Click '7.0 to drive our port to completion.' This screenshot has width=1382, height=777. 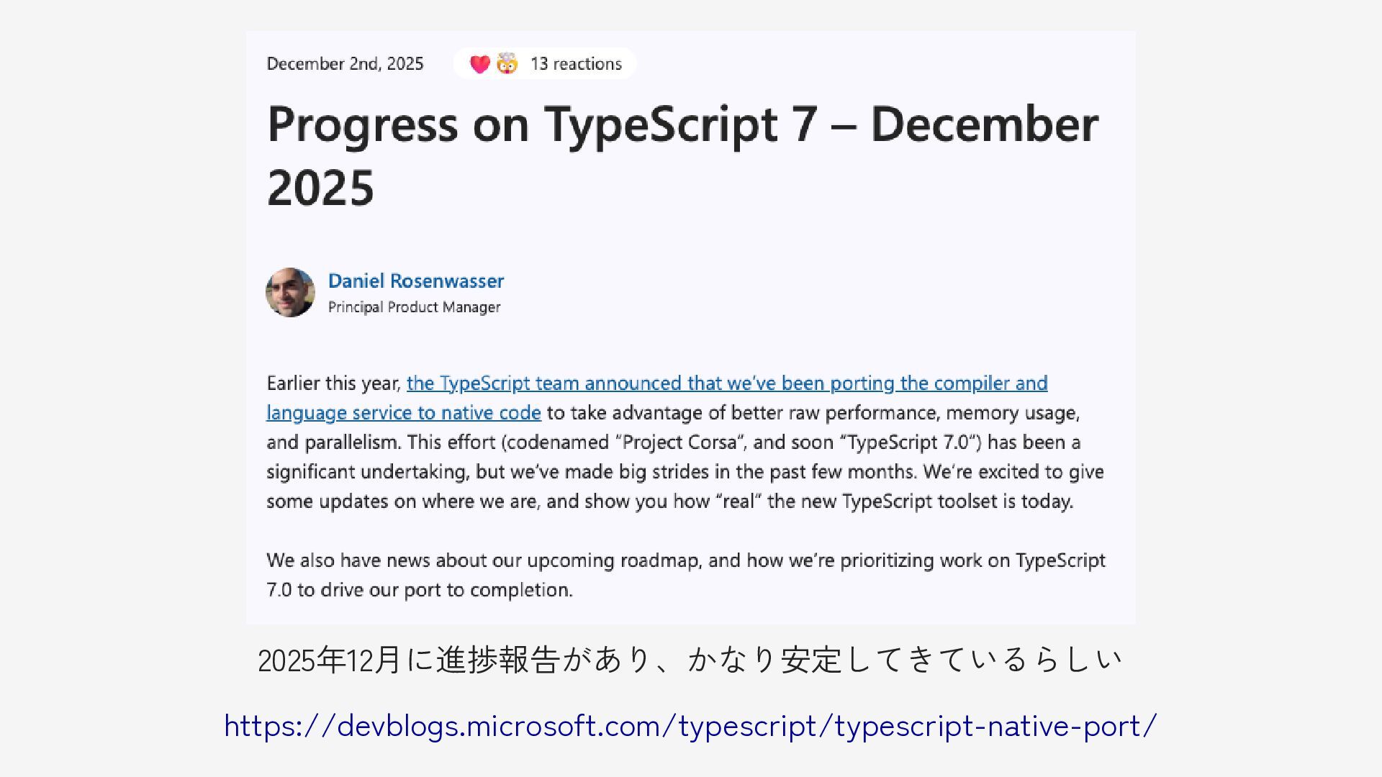click(x=420, y=590)
